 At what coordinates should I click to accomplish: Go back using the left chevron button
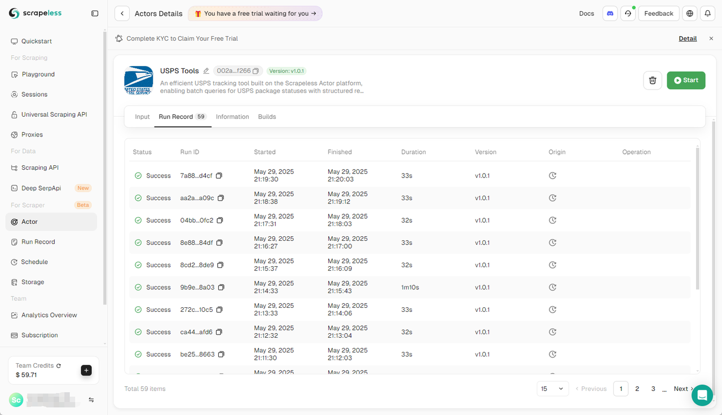tap(122, 14)
